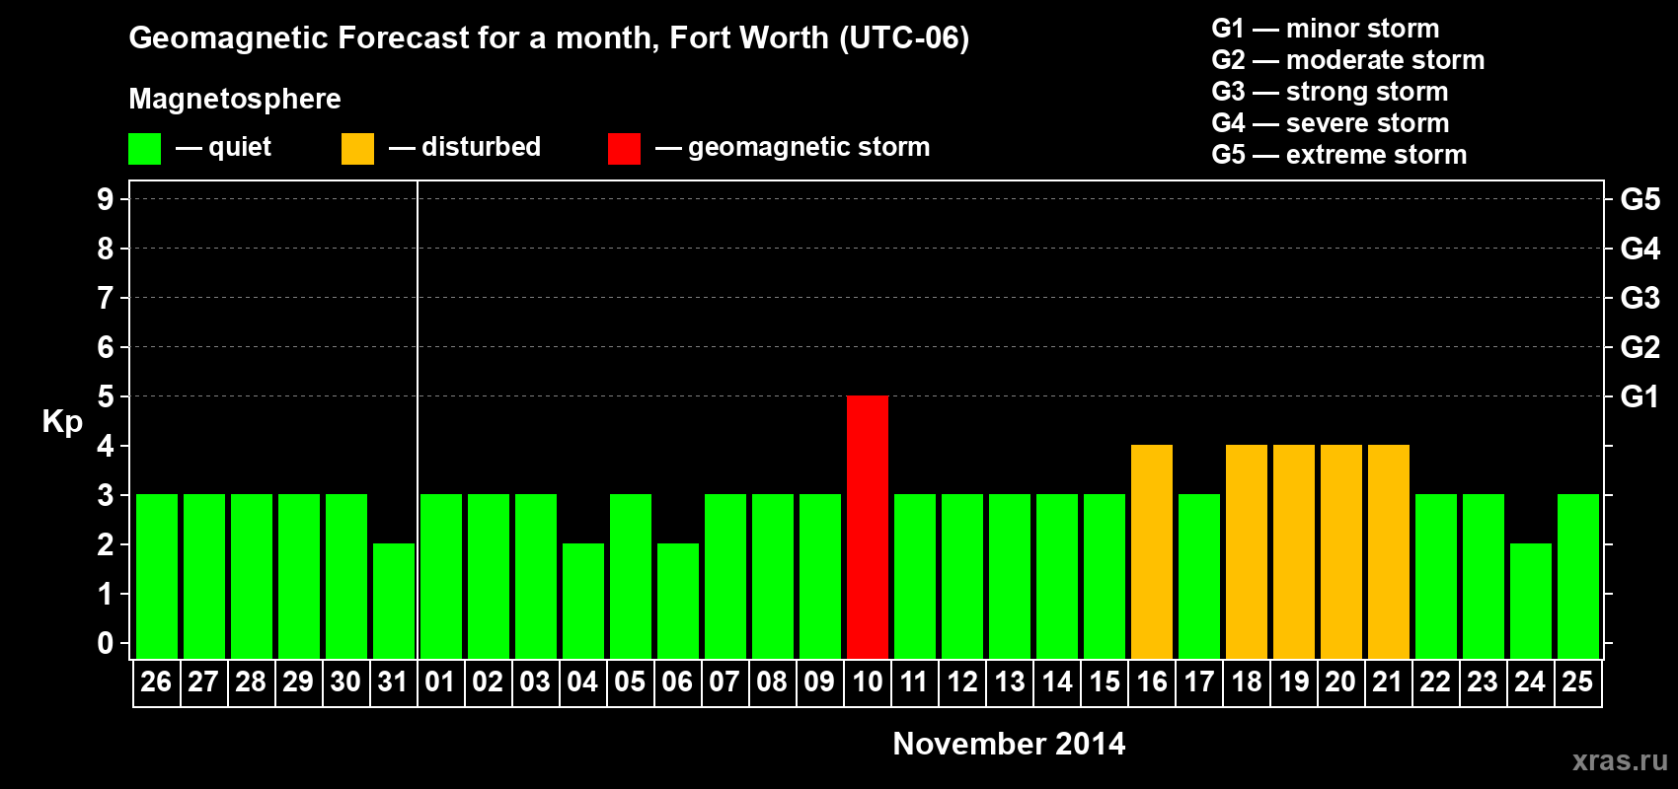Click the G3 label on right axis

pos(1640,298)
